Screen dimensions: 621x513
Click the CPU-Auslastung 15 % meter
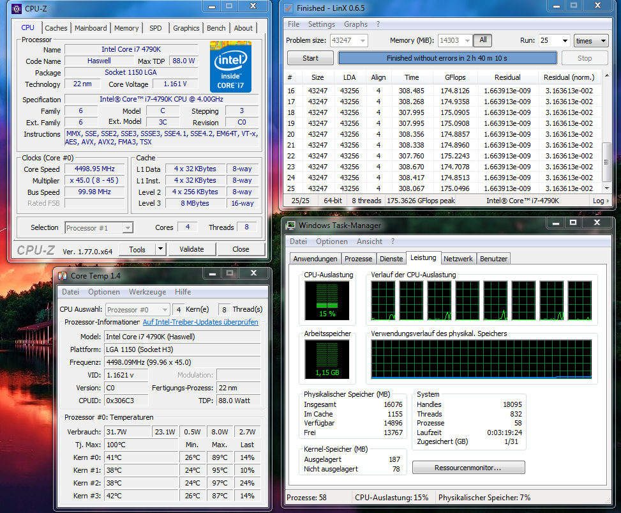click(327, 300)
